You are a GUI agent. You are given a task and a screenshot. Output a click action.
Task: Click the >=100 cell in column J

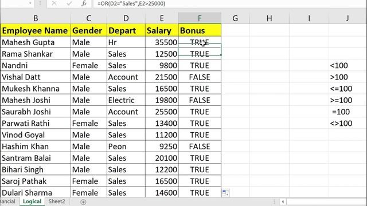348,100
